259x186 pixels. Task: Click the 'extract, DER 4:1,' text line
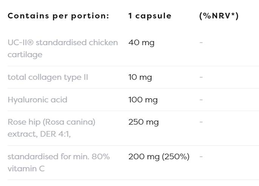pos(39,134)
